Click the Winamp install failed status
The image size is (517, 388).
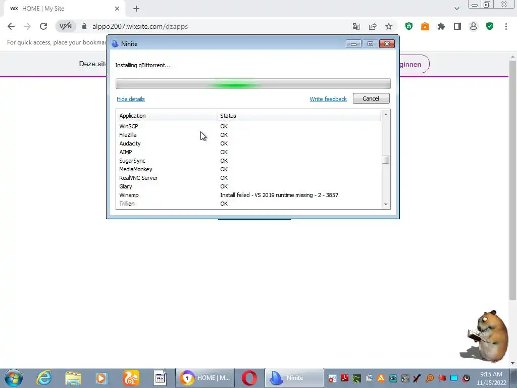point(279,195)
